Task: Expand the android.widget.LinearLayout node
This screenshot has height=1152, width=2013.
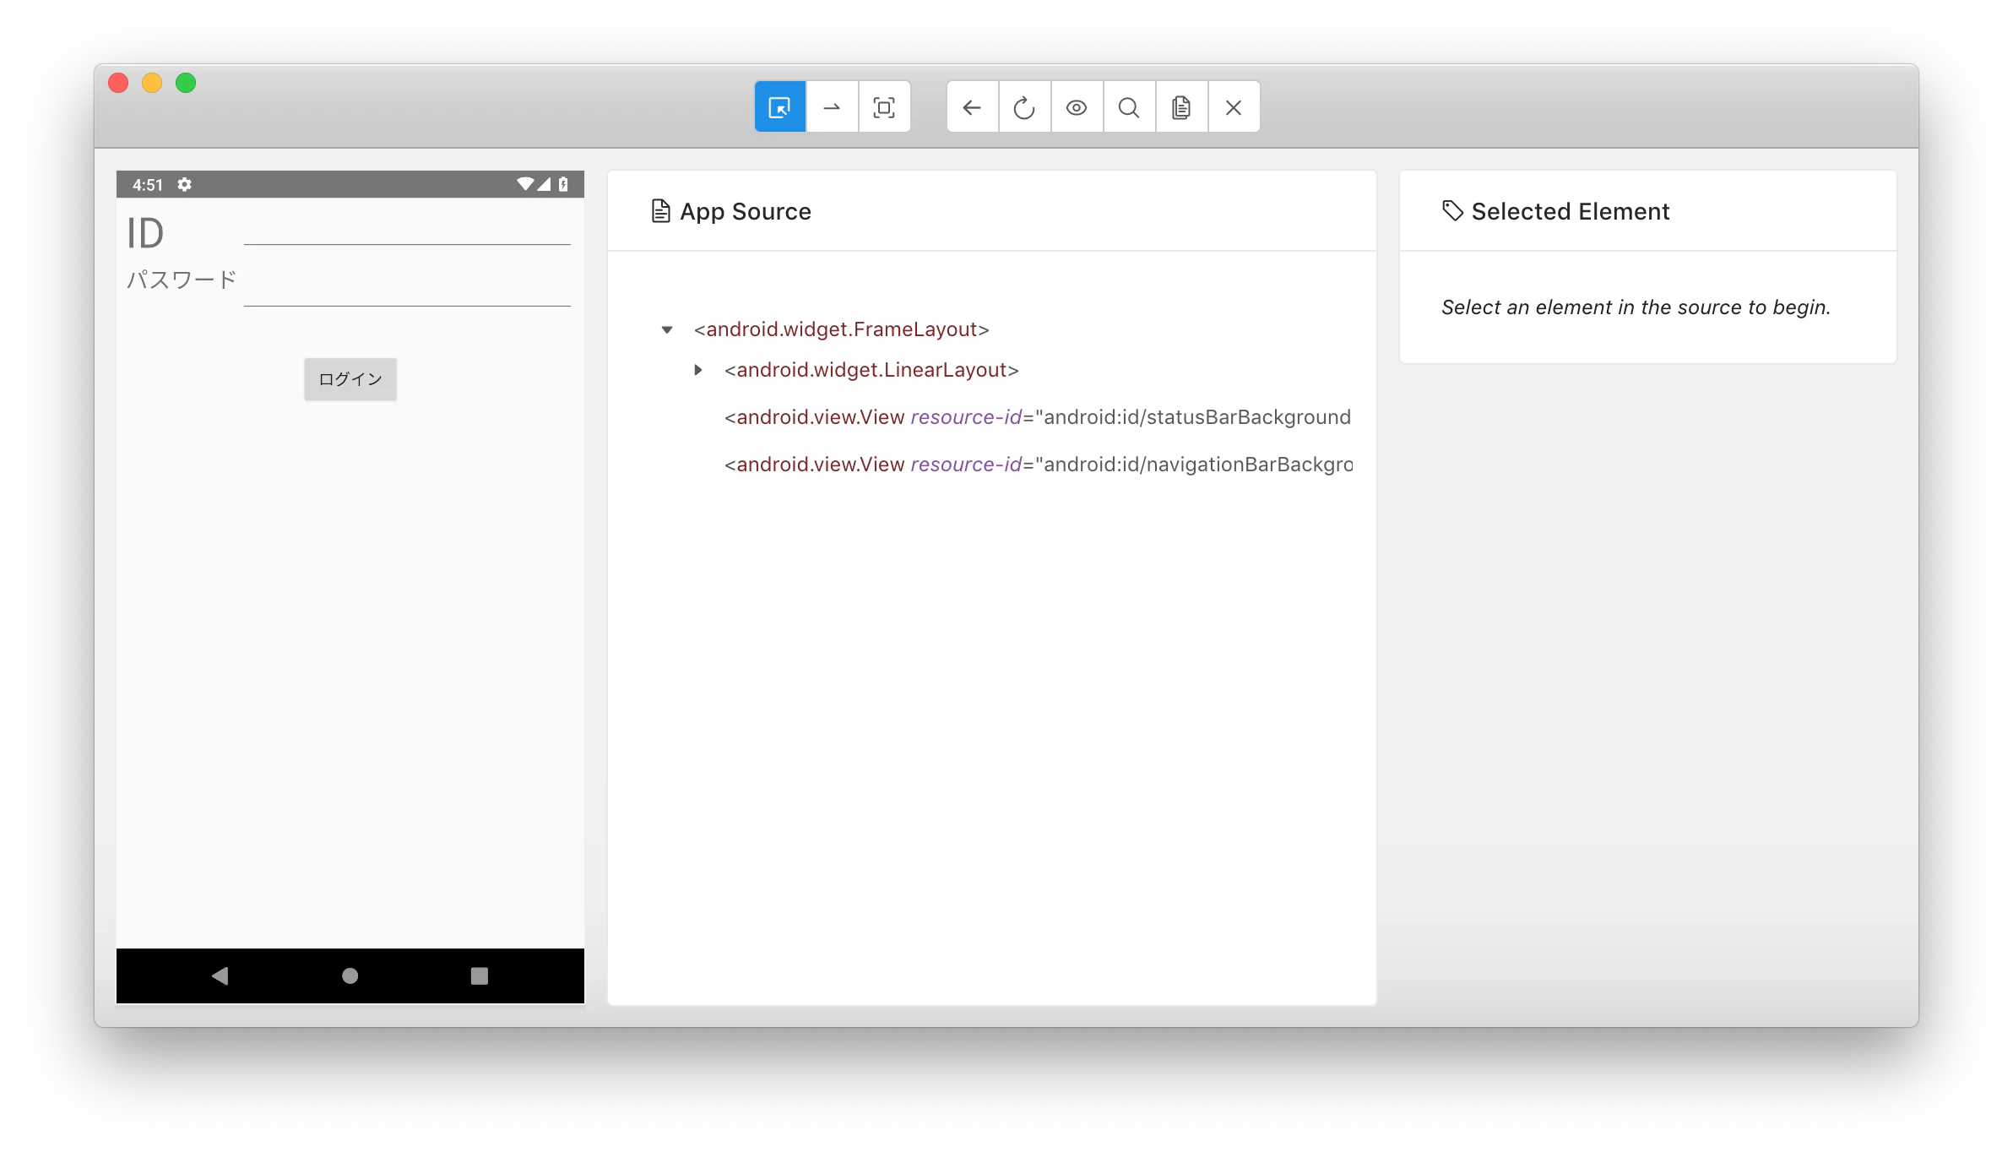Action: (698, 370)
